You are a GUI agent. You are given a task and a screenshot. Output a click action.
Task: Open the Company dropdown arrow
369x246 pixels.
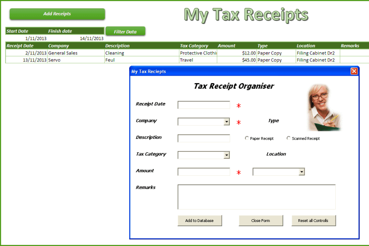click(x=226, y=122)
